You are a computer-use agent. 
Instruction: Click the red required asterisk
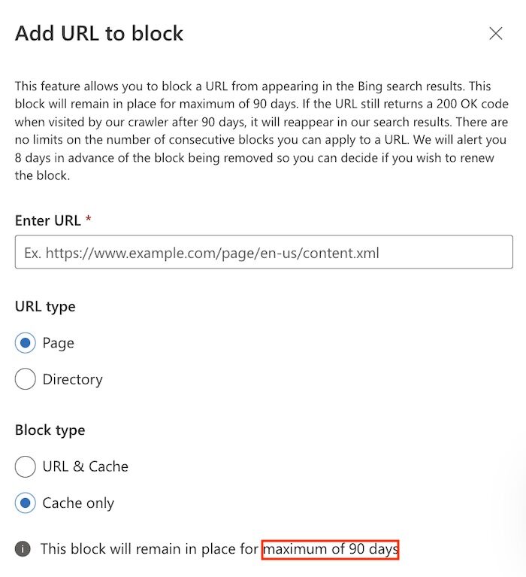(89, 220)
